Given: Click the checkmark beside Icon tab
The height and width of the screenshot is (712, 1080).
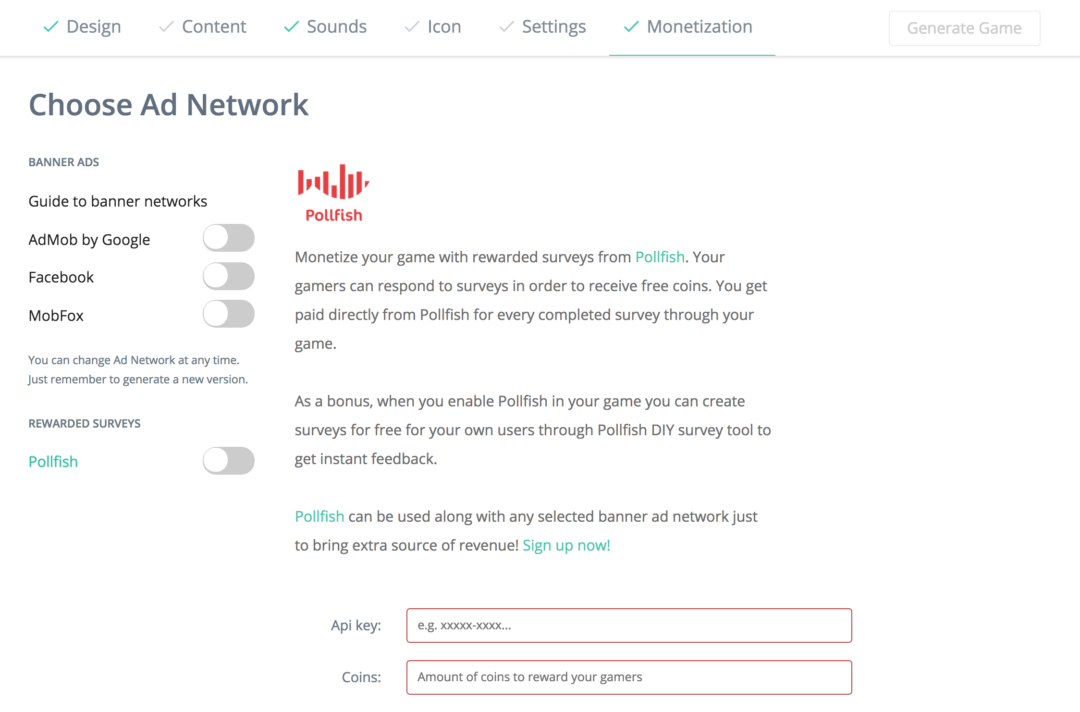Looking at the screenshot, I should [412, 27].
